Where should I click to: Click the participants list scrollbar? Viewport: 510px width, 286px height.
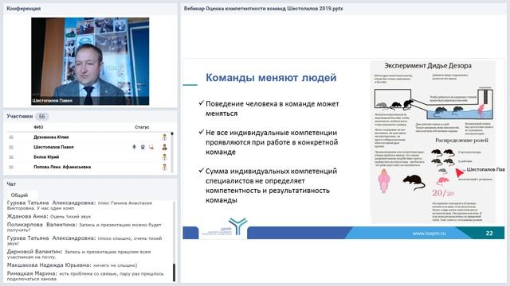coord(172,152)
